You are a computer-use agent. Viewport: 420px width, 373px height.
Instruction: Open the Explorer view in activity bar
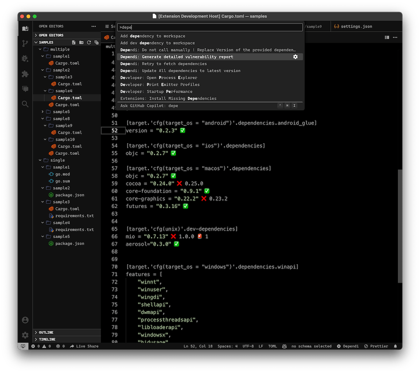pyautogui.click(x=25, y=28)
